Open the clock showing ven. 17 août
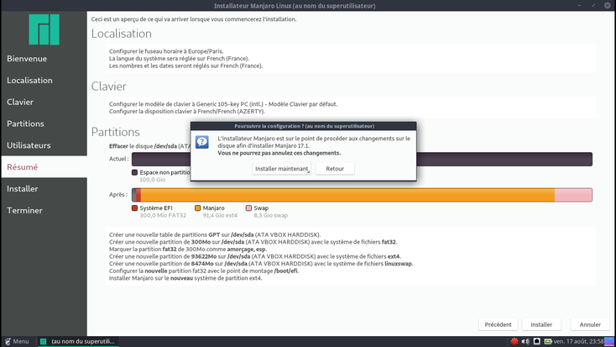616x347 pixels. click(x=578, y=341)
